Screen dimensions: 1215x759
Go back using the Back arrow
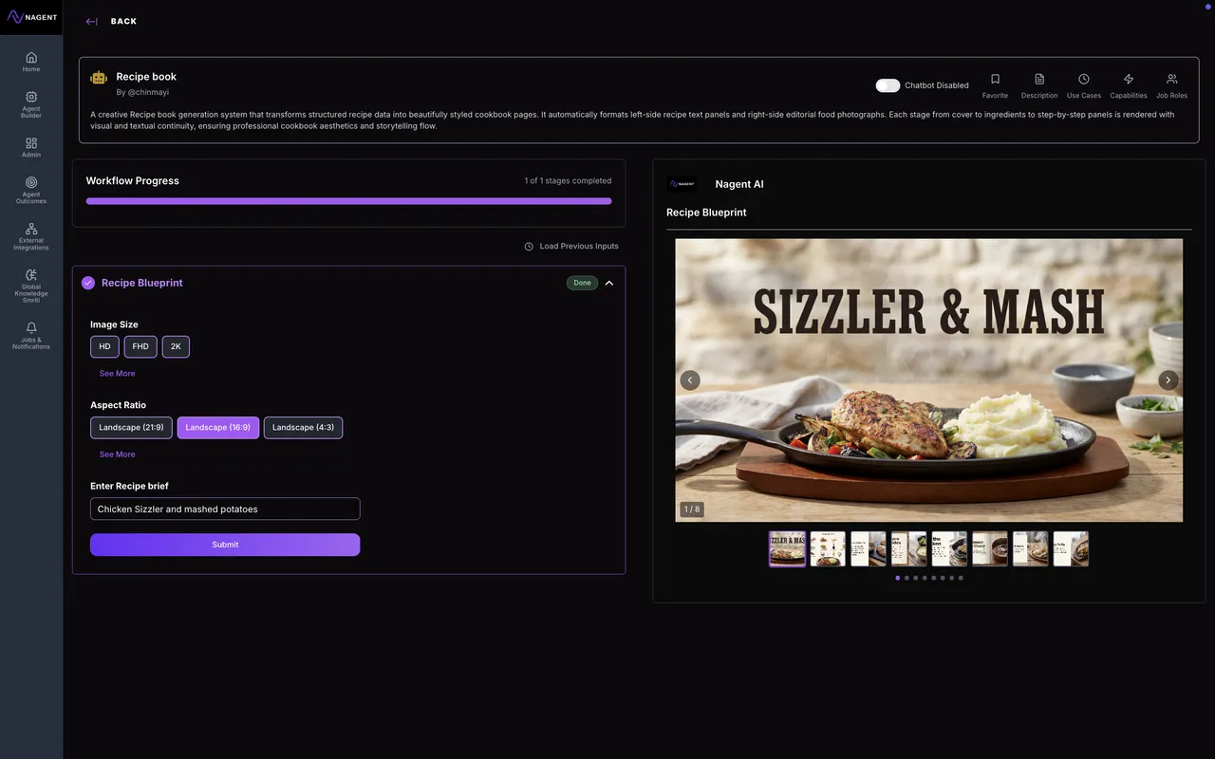click(x=91, y=22)
